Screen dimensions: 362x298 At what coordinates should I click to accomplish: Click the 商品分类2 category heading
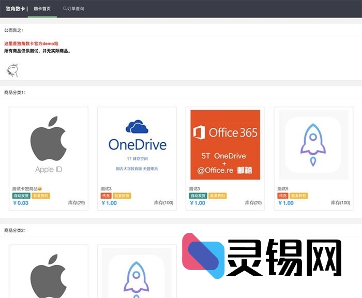point(15,230)
